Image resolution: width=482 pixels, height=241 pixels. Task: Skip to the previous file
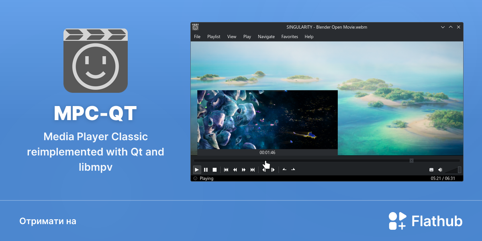pos(226,170)
